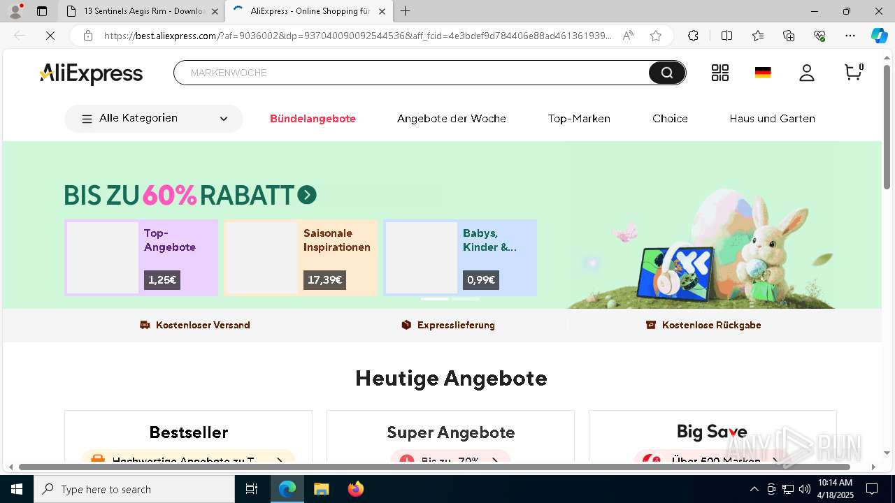Open the Bündelangebote menu item

tap(313, 119)
